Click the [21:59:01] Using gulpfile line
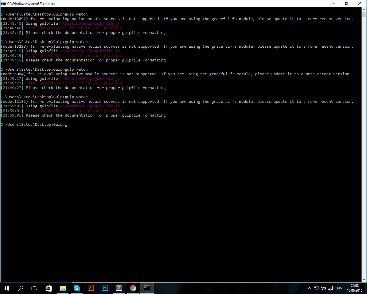This screenshot has height=294, width=367. click(60, 106)
